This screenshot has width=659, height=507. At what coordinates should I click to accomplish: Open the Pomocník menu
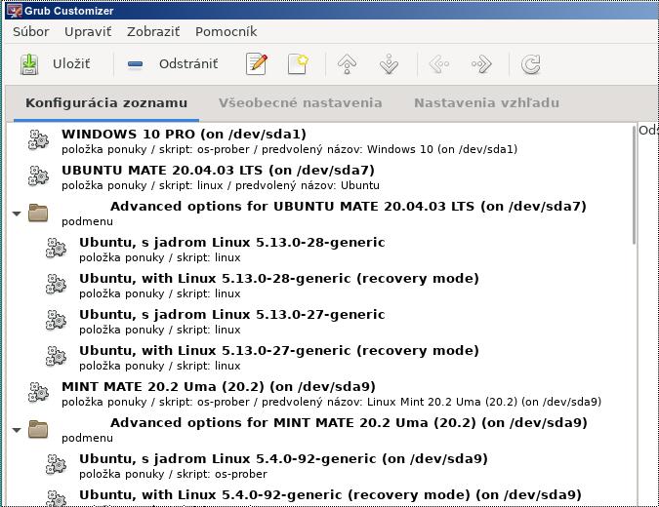[226, 31]
